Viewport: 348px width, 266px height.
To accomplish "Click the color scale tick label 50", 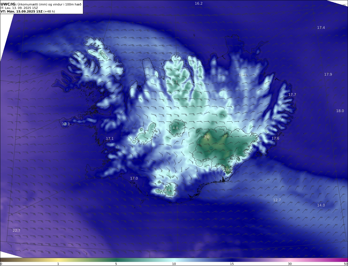I will point(346,264).
